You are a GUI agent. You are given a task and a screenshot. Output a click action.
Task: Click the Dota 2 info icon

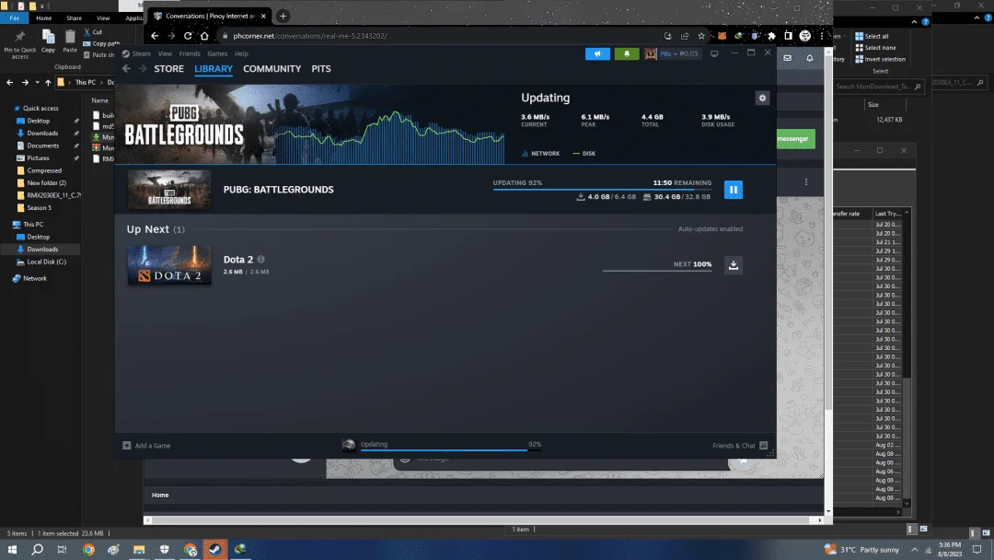[x=260, y=260]
